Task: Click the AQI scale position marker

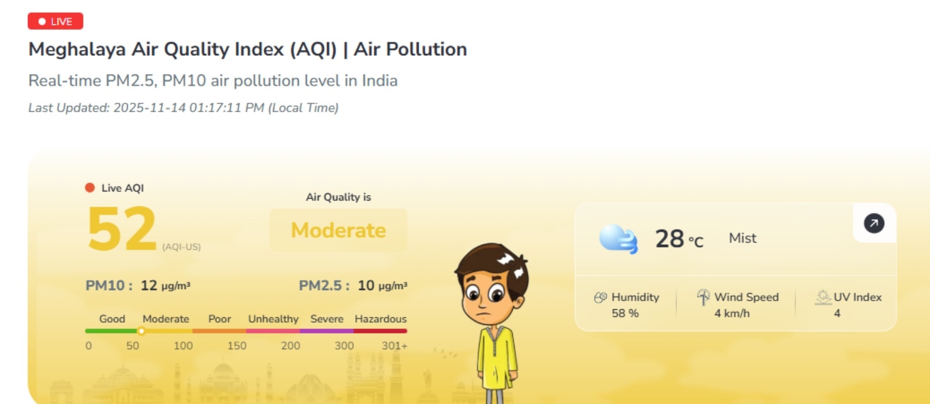Action: (141, 331)
